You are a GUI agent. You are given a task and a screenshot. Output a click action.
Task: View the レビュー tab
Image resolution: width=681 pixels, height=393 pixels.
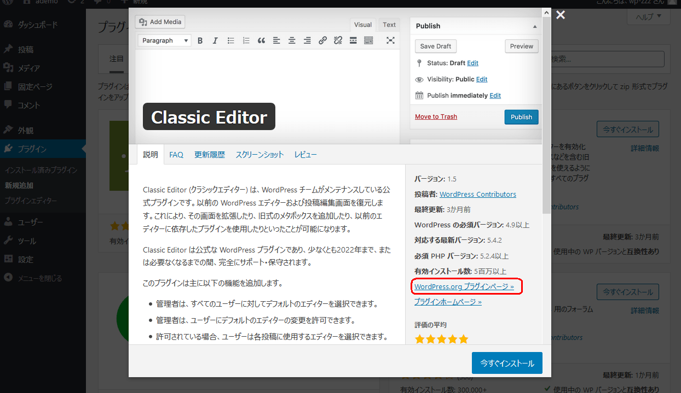[305, 155]
